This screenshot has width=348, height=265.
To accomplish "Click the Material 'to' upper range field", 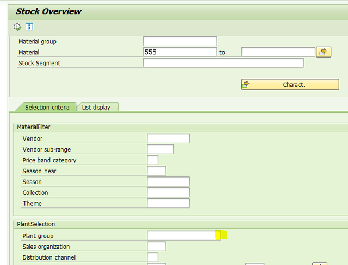I will 278,52.
